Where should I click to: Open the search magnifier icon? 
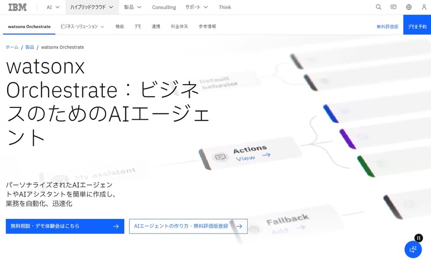379,7
